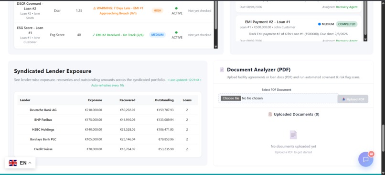Select the DSCR Covenant - Loan #2 row title
The width and height of the screenshot is (385, 175).
pyautogui.click(x=30, y=6)
